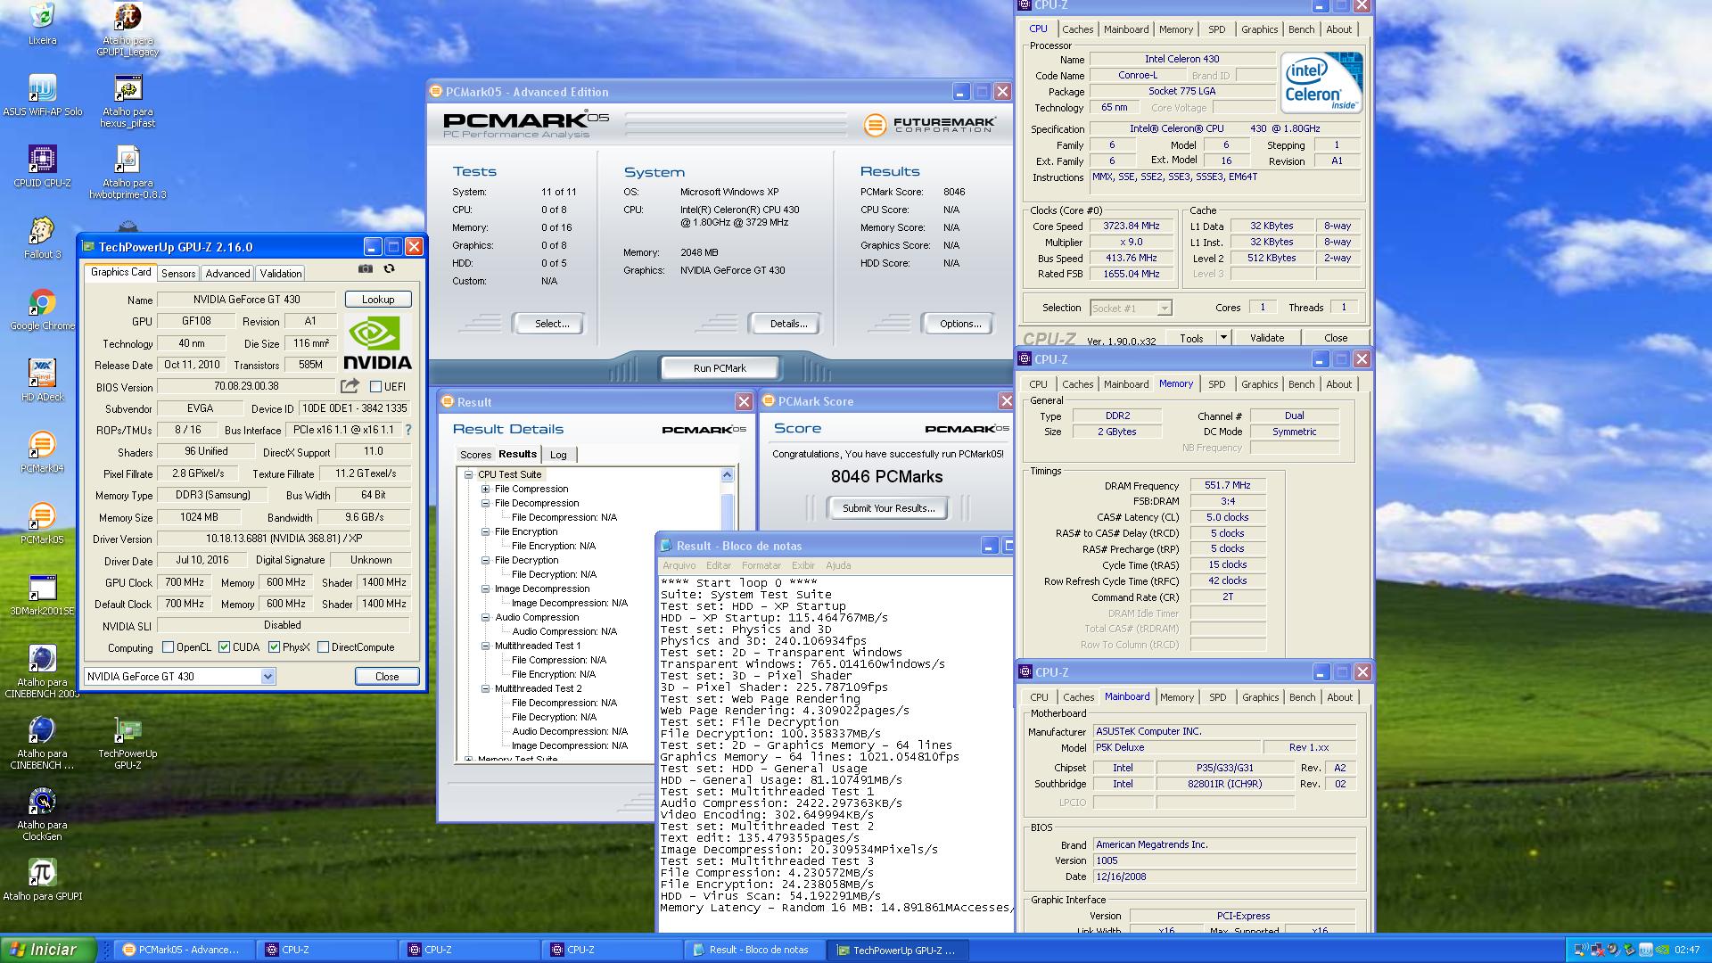Viewport: 1712px width, 963px height.
Task: Click the Tests Select button in PCMark05
Action: (x=552, y=324)
